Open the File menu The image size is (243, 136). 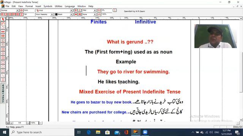point(7,6)
